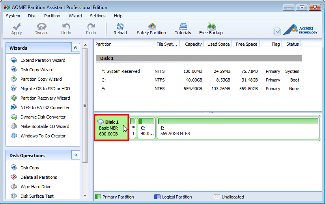The height and width of the screenshot is (204, 325).
Task: Launch the Free Backup tool
Action: (211, 29)
